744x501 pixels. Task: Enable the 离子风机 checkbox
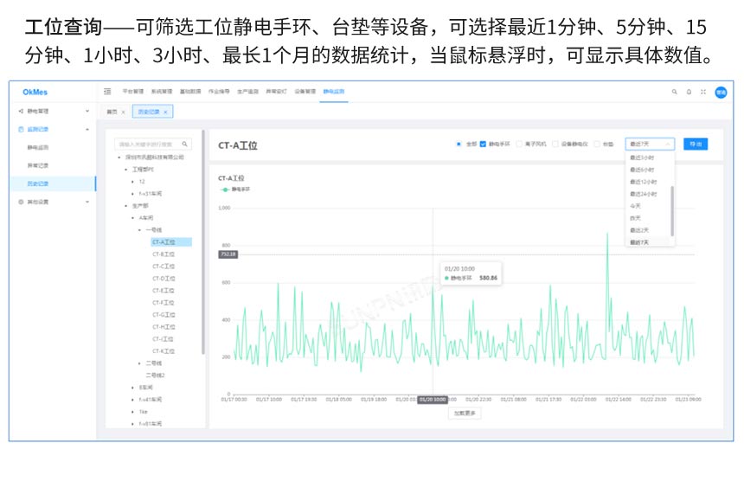click(x=517, y=143)
